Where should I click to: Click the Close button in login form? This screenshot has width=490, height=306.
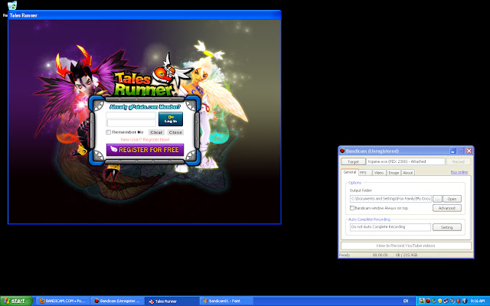tap(175, 132)
